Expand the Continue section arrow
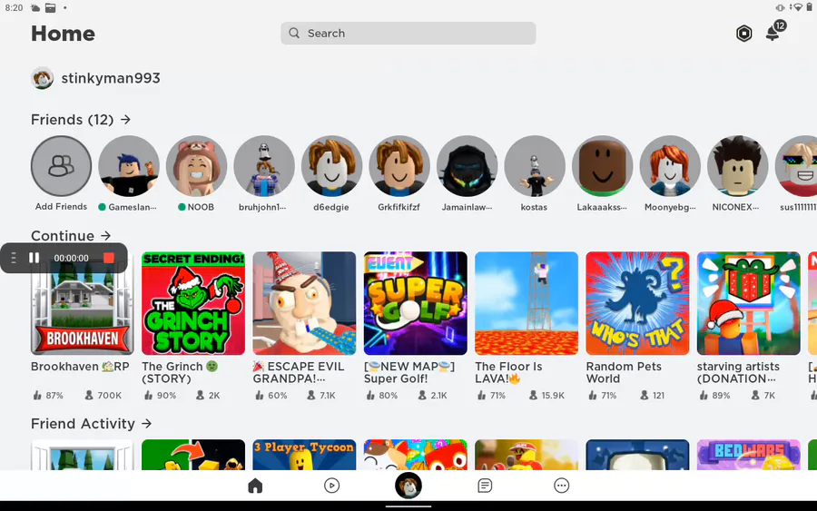This screenshot has height=511, width=817. coord(106,236)
